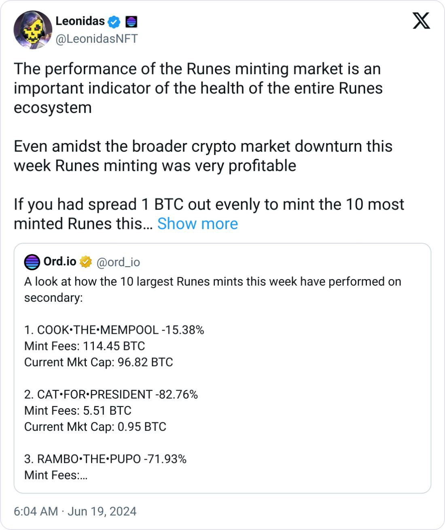Click Ord.io gold verified badge
The height and width of the screenshot is (530, 445).
click(86, 262)
